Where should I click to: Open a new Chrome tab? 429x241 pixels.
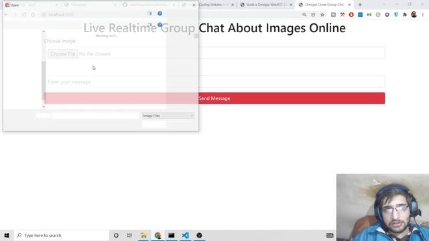coord(360,5)
